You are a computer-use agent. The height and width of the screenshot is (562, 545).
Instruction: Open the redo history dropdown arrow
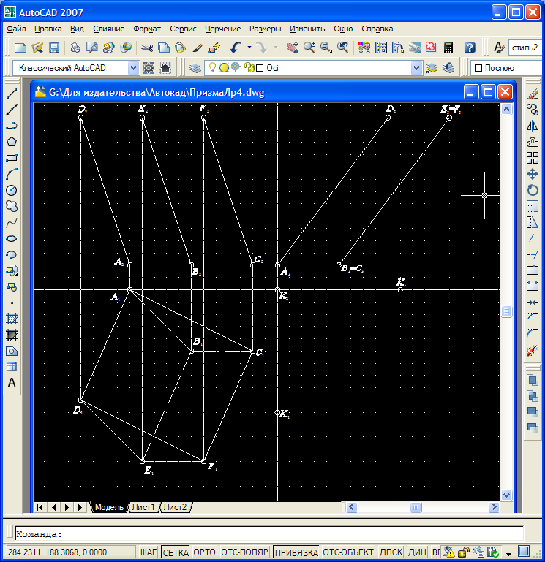pos(276,48)
